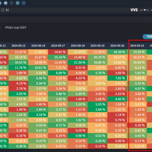Click the 18.41 % cell
Screen dimensions: 152x152
click(18, 62)
